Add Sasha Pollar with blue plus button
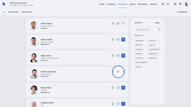 [x=123, y=88]
